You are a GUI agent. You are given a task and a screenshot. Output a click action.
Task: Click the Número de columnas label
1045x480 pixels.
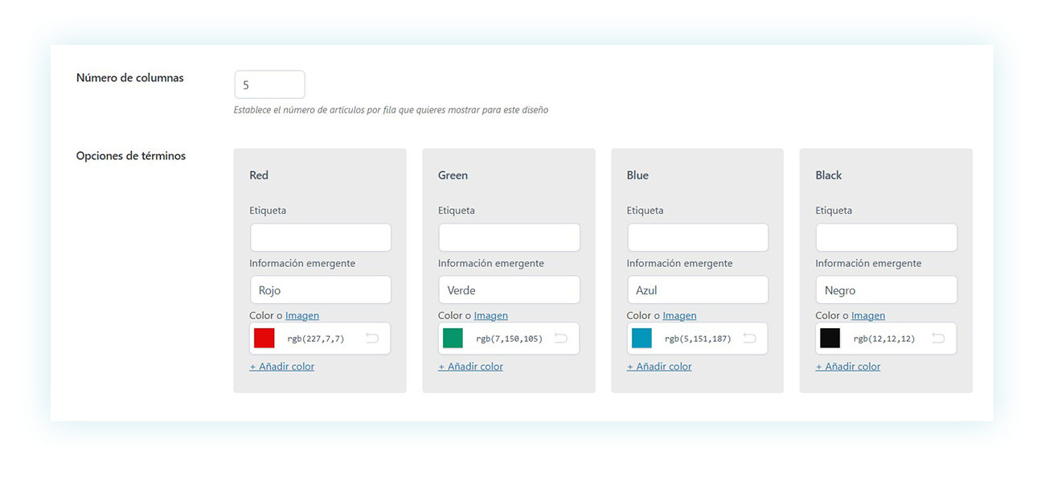coord(130,78)
